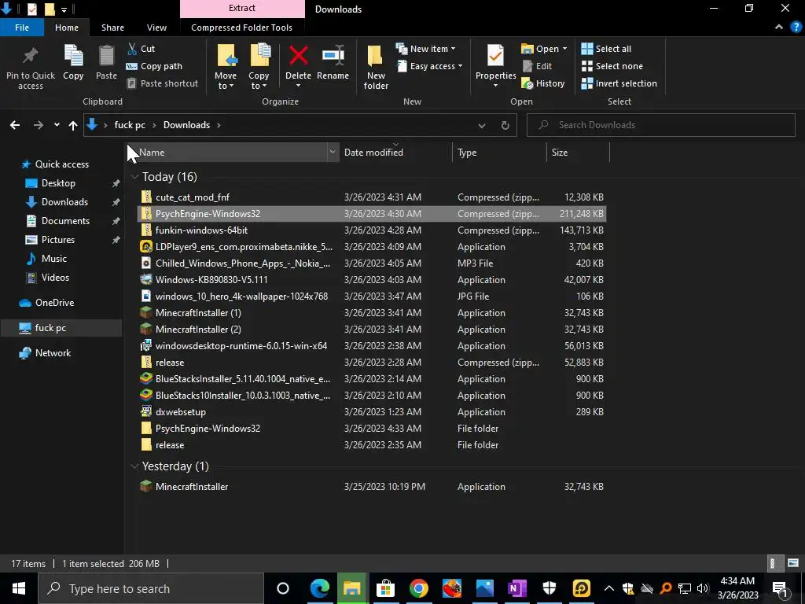Expand Name column filter dropdown
805x604 pixels.
(333, 152)
